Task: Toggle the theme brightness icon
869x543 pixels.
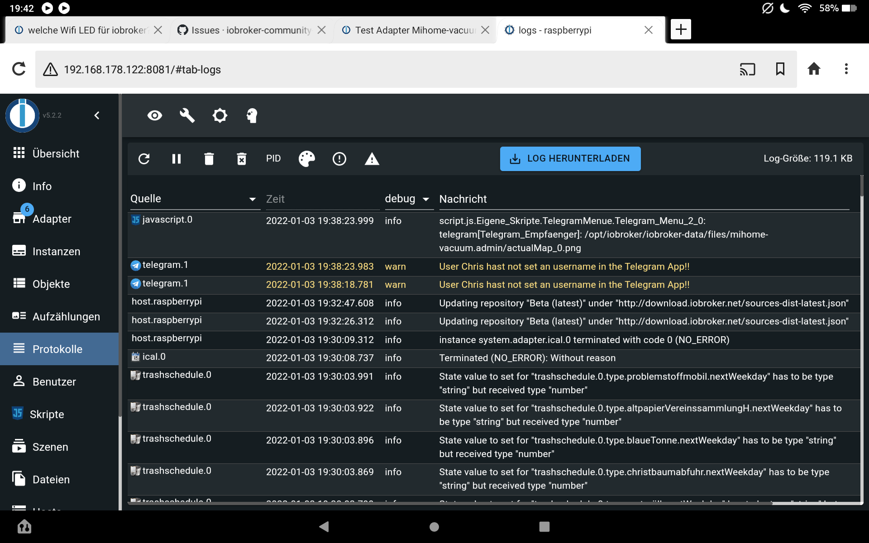Action: pyautogui.click(x=220, y=115)
